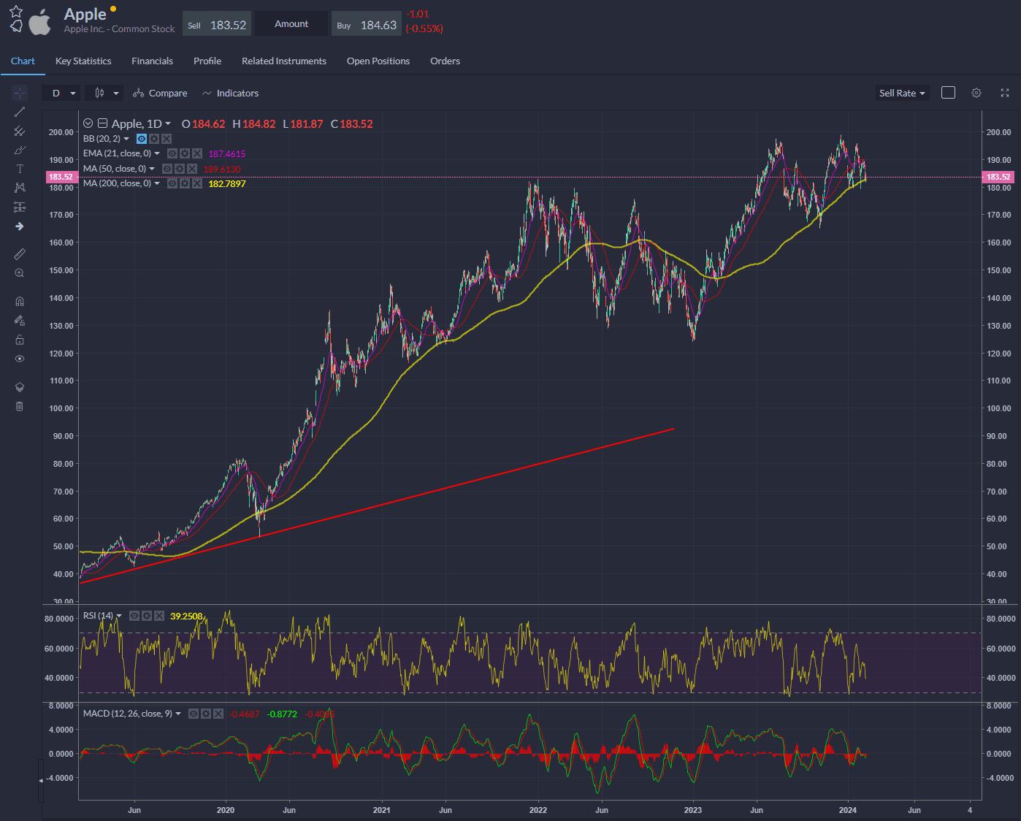Toggle magnet mode in the sidebar
This screenshot has width=1021, height=821.
[x=20, y=301]
